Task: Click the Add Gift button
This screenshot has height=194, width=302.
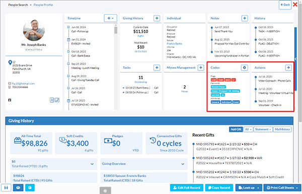Action: click(236, 130)
